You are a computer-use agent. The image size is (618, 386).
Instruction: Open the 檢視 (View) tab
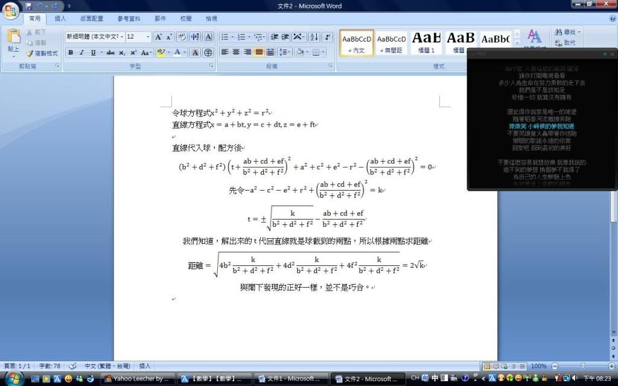tap(212, 19)
